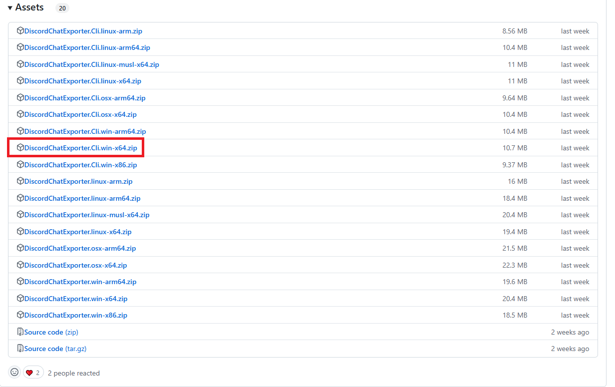
Task: Click package icon beside Cli.linux-x64.zip
Action: [x=20, y=81]
